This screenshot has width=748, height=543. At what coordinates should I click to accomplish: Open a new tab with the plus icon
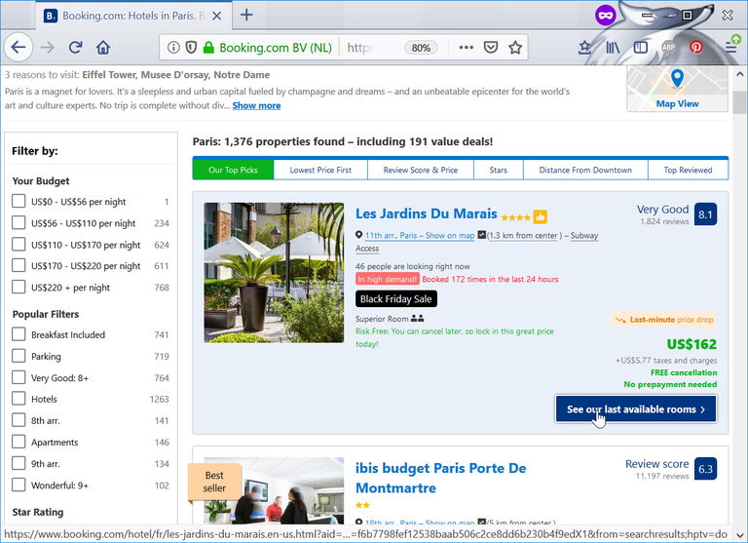pyautogui.click(x=246, y=16)
